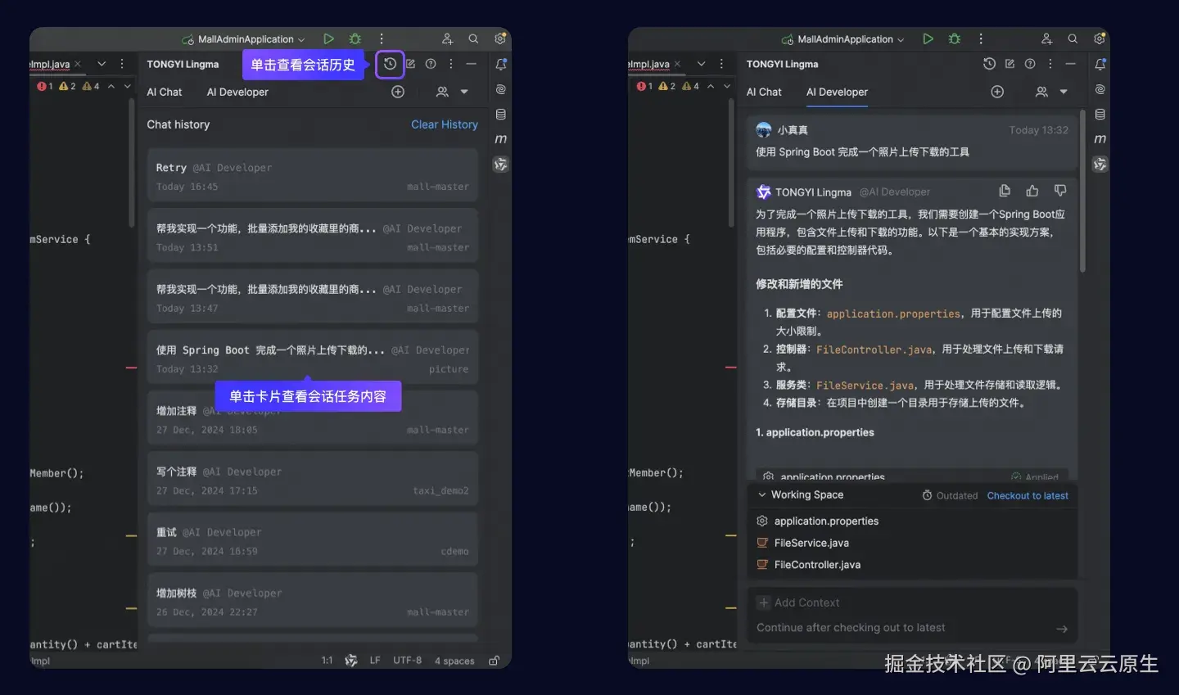Open more run options dots in left toolbar
This screenshot has width=1179, height=695.
click(x=382, y=38)
